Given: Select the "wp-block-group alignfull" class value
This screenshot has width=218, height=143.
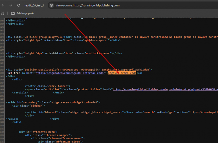Looking at the screenshot, I should (44, 37).
